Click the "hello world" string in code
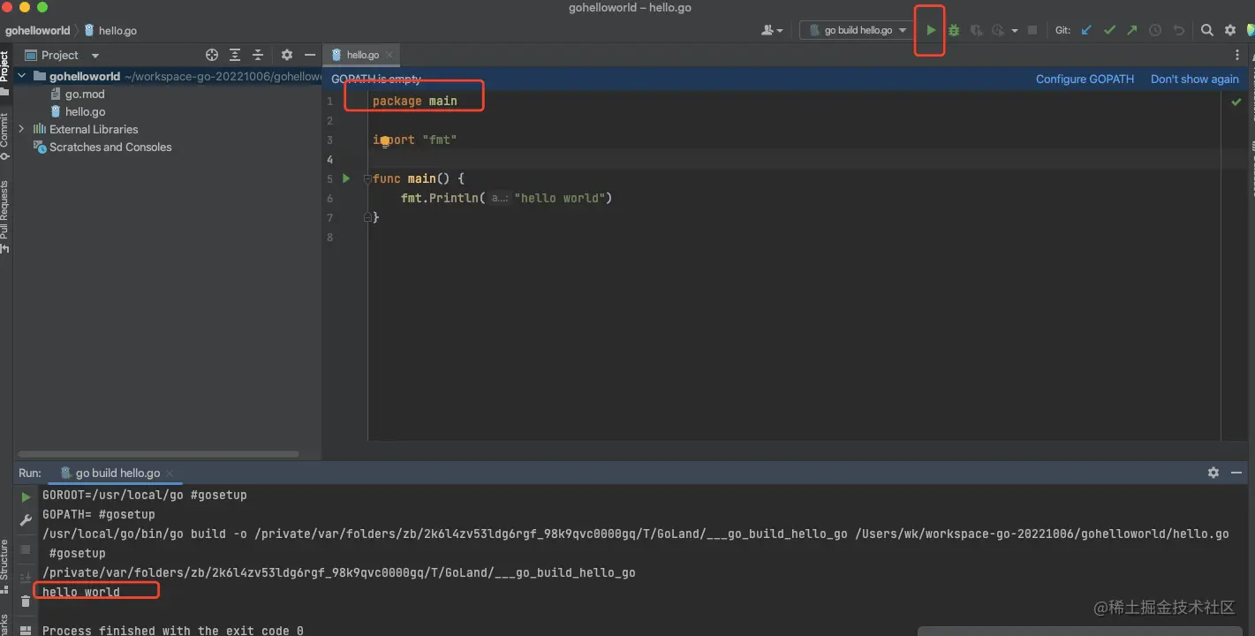1255x636 pixels. coord(559,198)
